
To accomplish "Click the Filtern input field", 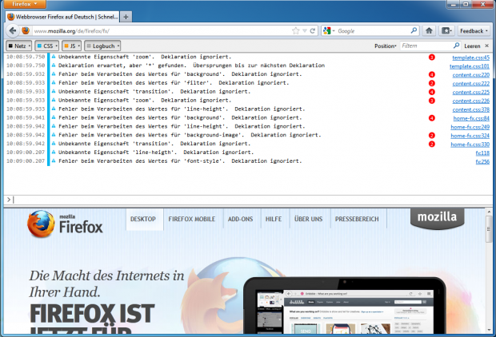I will pyautogui.click(x=426, y=46).
